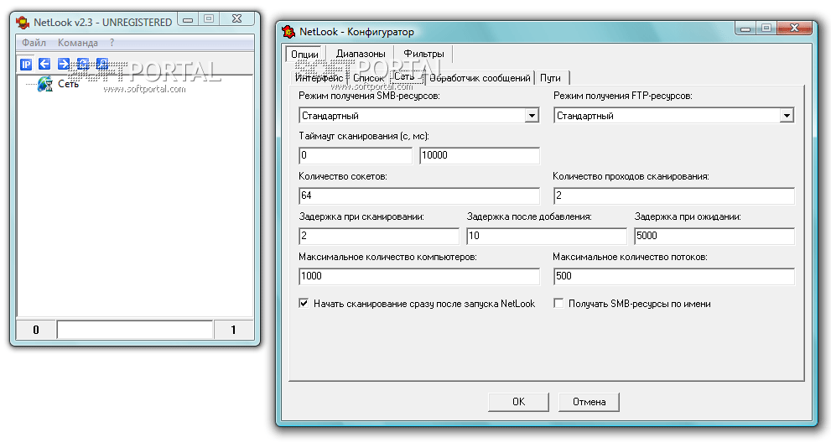Open the Обработчик сообщений sub-tab
Screen dimensions: 831x443
(480, 78)
